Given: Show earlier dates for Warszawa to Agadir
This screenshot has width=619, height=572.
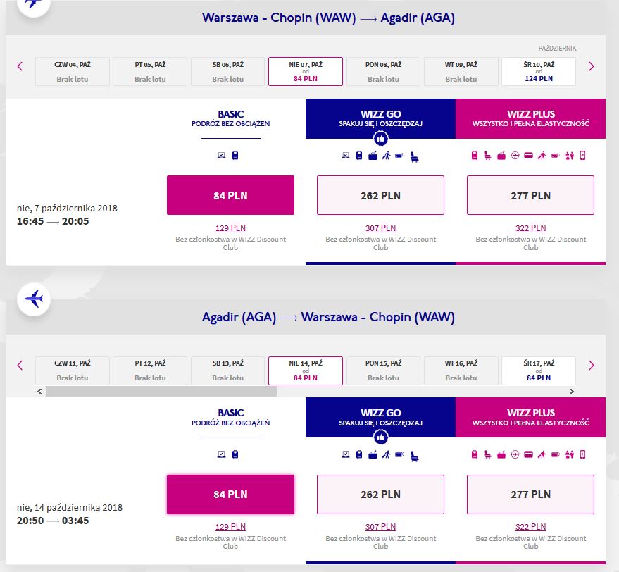Looking at the screenshot, I should [20, 66].
